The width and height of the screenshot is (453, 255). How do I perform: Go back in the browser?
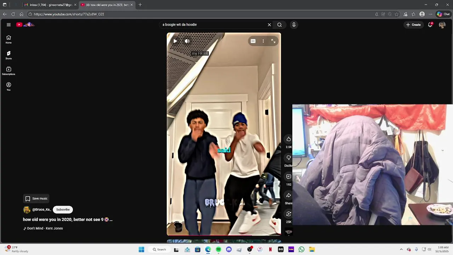pyautogui.click(x=5, y=14)
